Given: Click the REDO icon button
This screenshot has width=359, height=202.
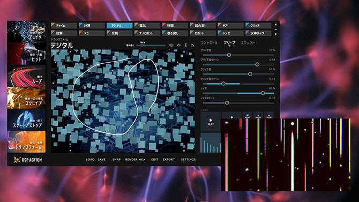Looking at the screenshot, I should coord(269,115).
